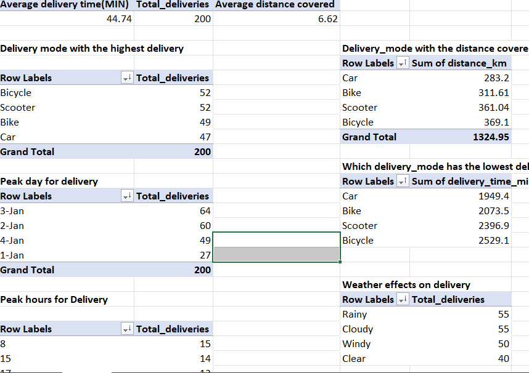Select the 1949.4 delivery time for Car
This screenshot has width=529, height=373.
(x=461, y=196)
